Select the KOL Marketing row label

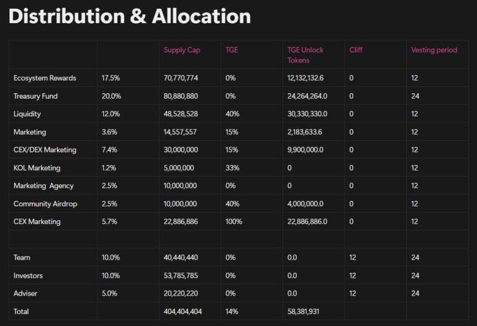[37, 168]
